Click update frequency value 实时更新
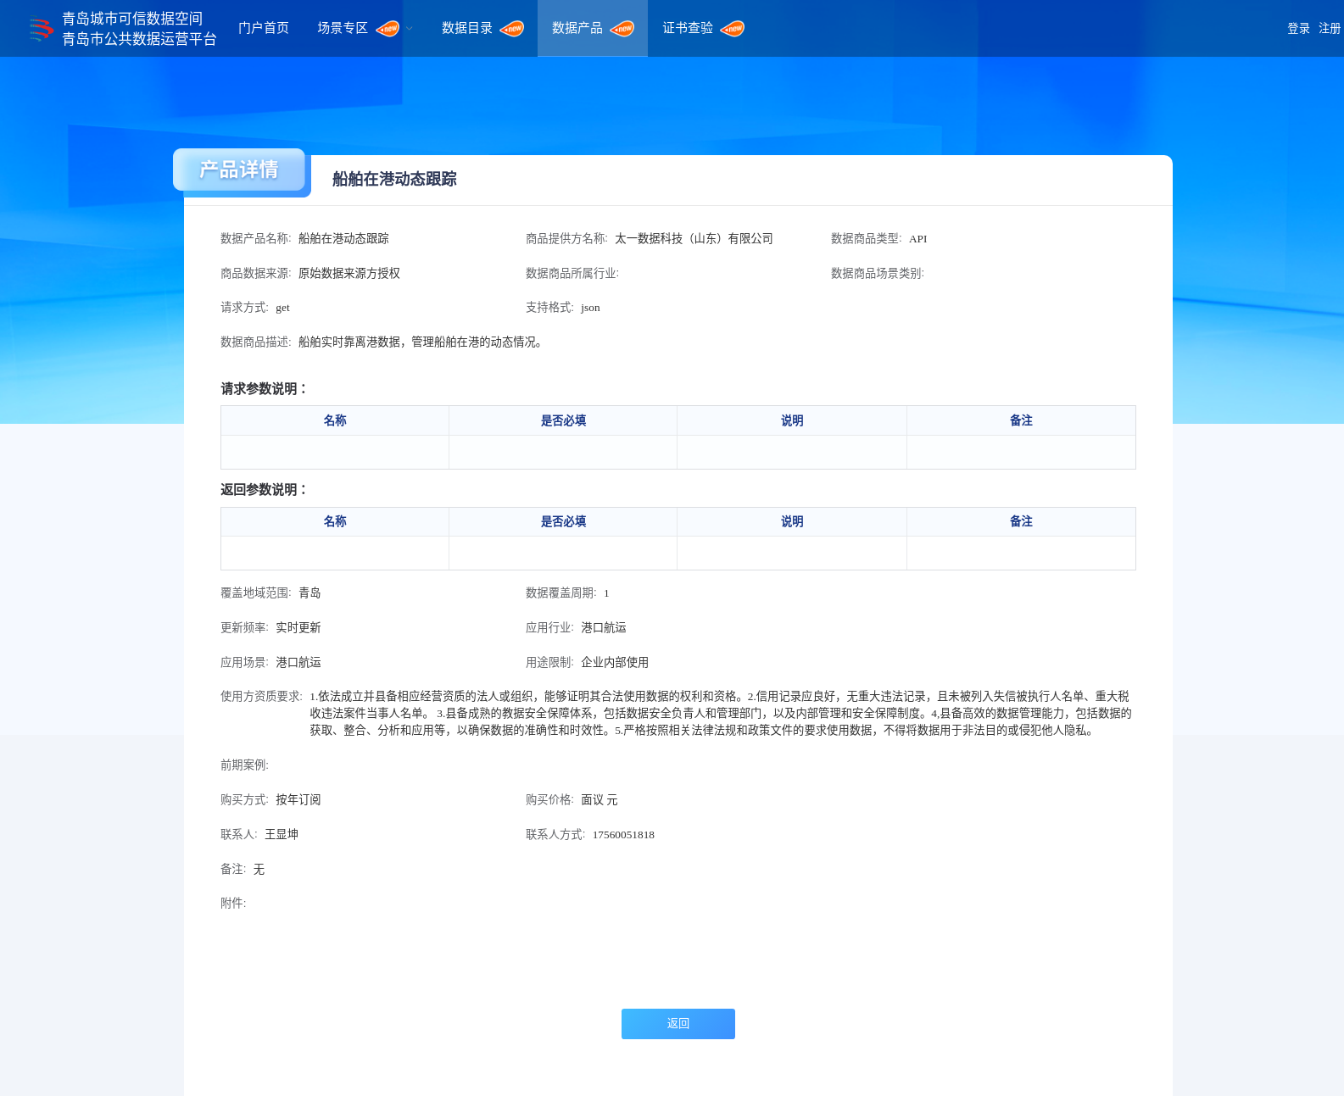This screenshot has width=1344, height=1096. [298, 628]
